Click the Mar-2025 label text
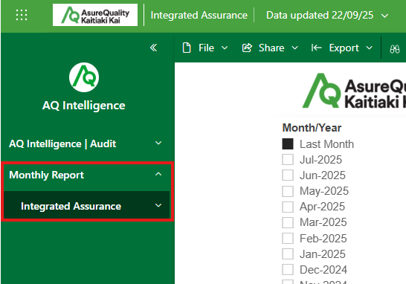The image size is (406, 284). click(x=323, y=222)
